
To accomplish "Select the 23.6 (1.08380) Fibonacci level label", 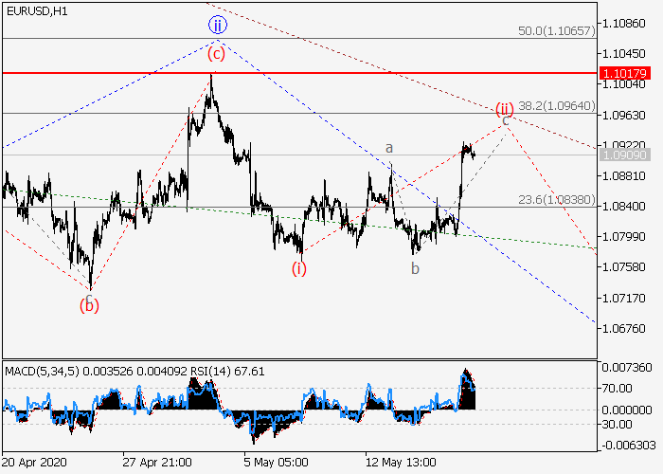I will 557,199.
